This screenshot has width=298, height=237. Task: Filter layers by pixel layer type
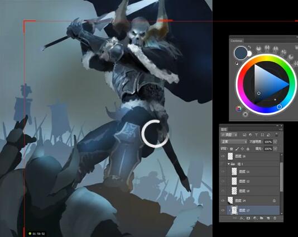click(244, 135)
